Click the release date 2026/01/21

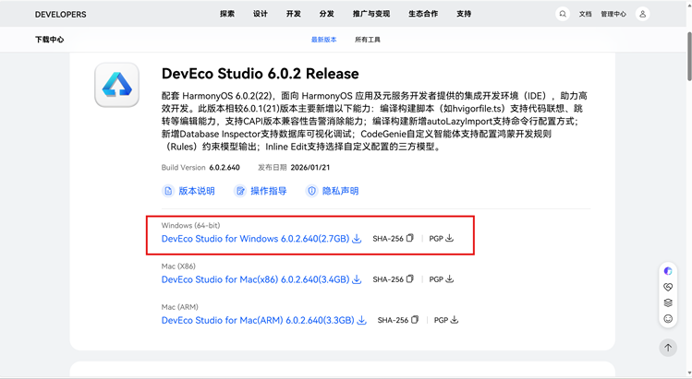point(310,168)
